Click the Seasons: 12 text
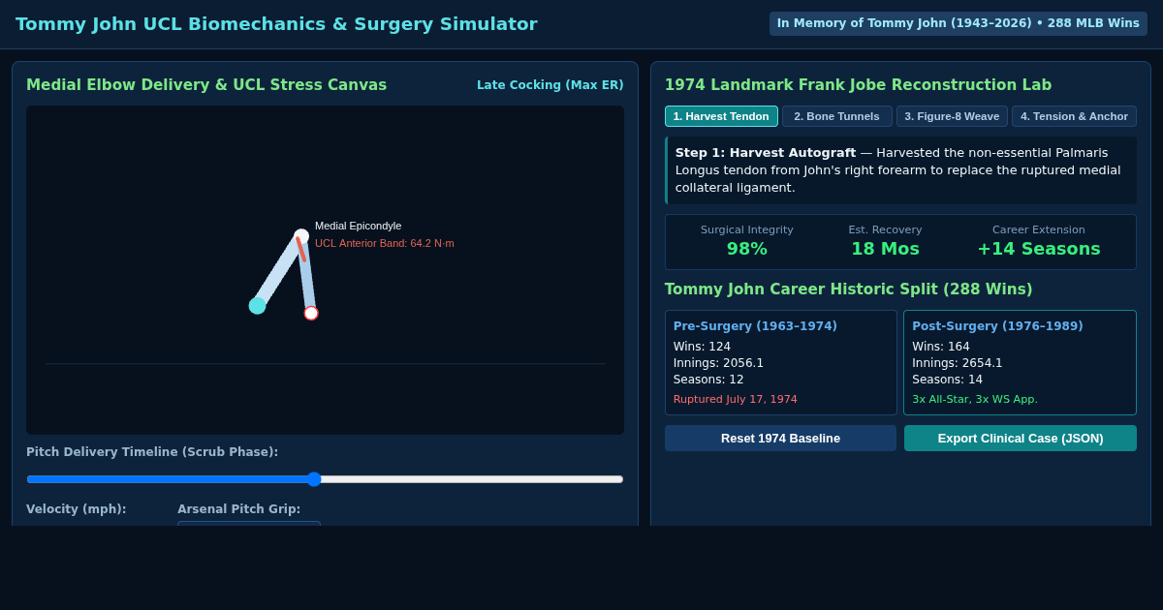The width and height of the screenshot is (1163, 610). (708, 380)
